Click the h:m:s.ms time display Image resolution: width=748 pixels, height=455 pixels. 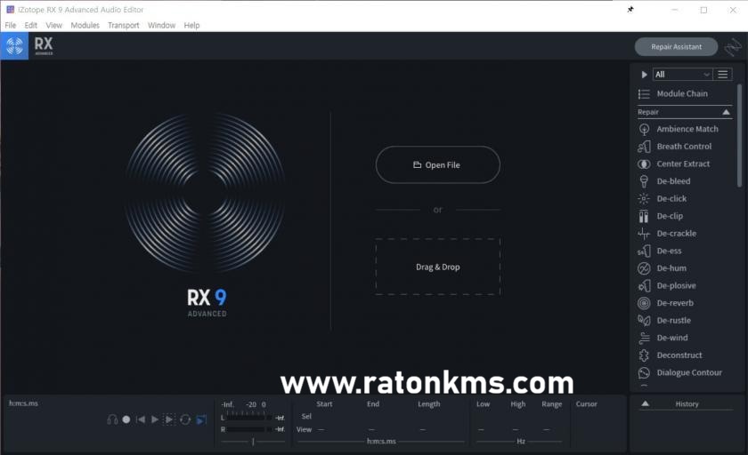(x=23, y=403)
